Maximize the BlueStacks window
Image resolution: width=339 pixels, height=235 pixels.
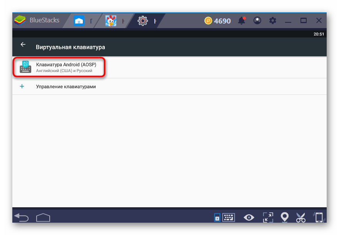pyautogui.click(x=304, y=20)
